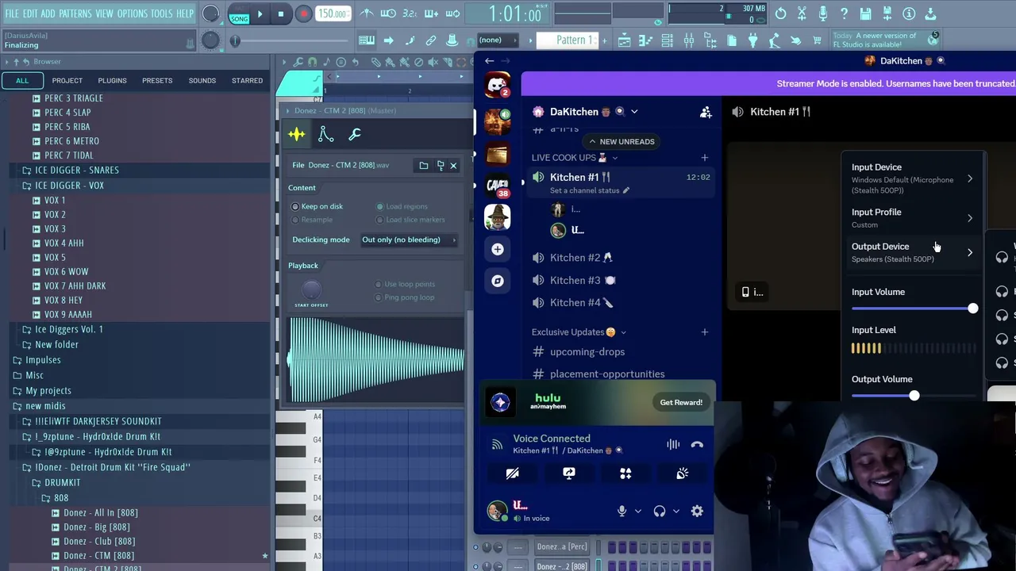1016x571 pixels.
Task: Open the render/export download icon
Action: pyautogui.click(x=930, y=13)
